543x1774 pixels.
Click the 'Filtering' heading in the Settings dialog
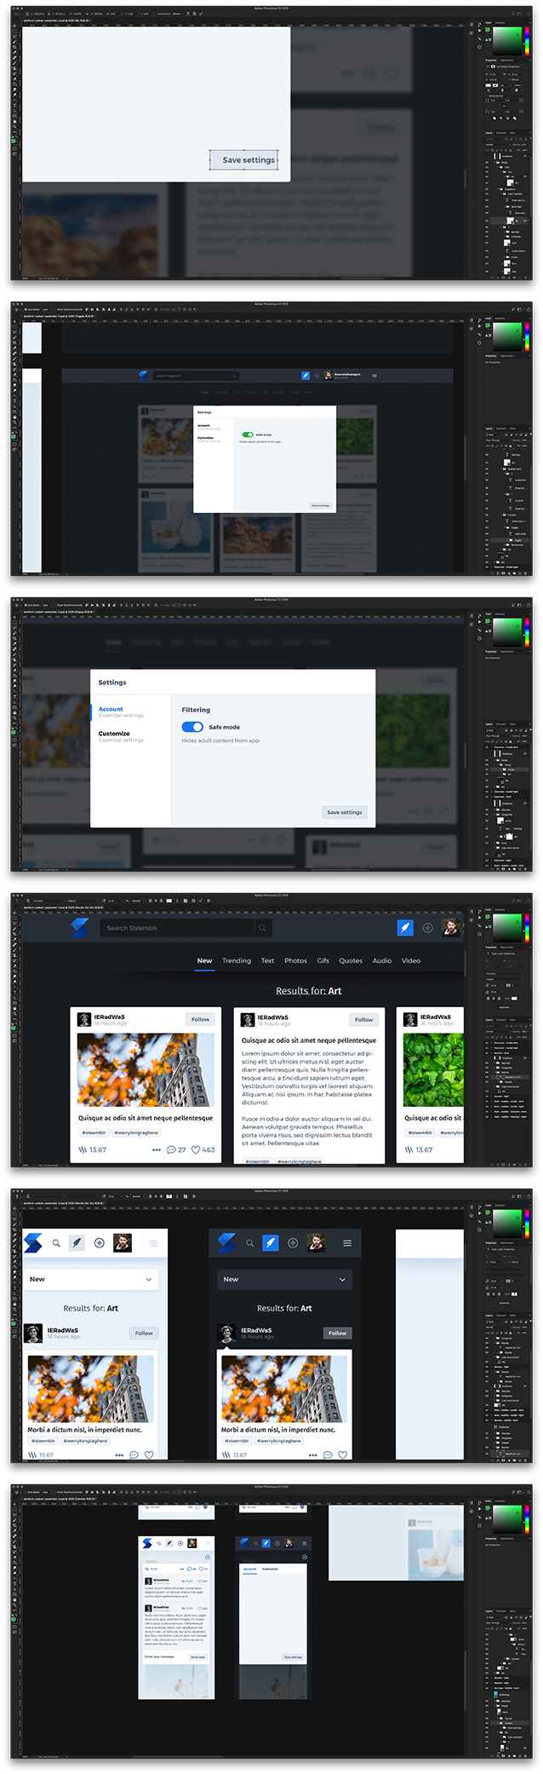pyautogui.click(x=196, y=710)
